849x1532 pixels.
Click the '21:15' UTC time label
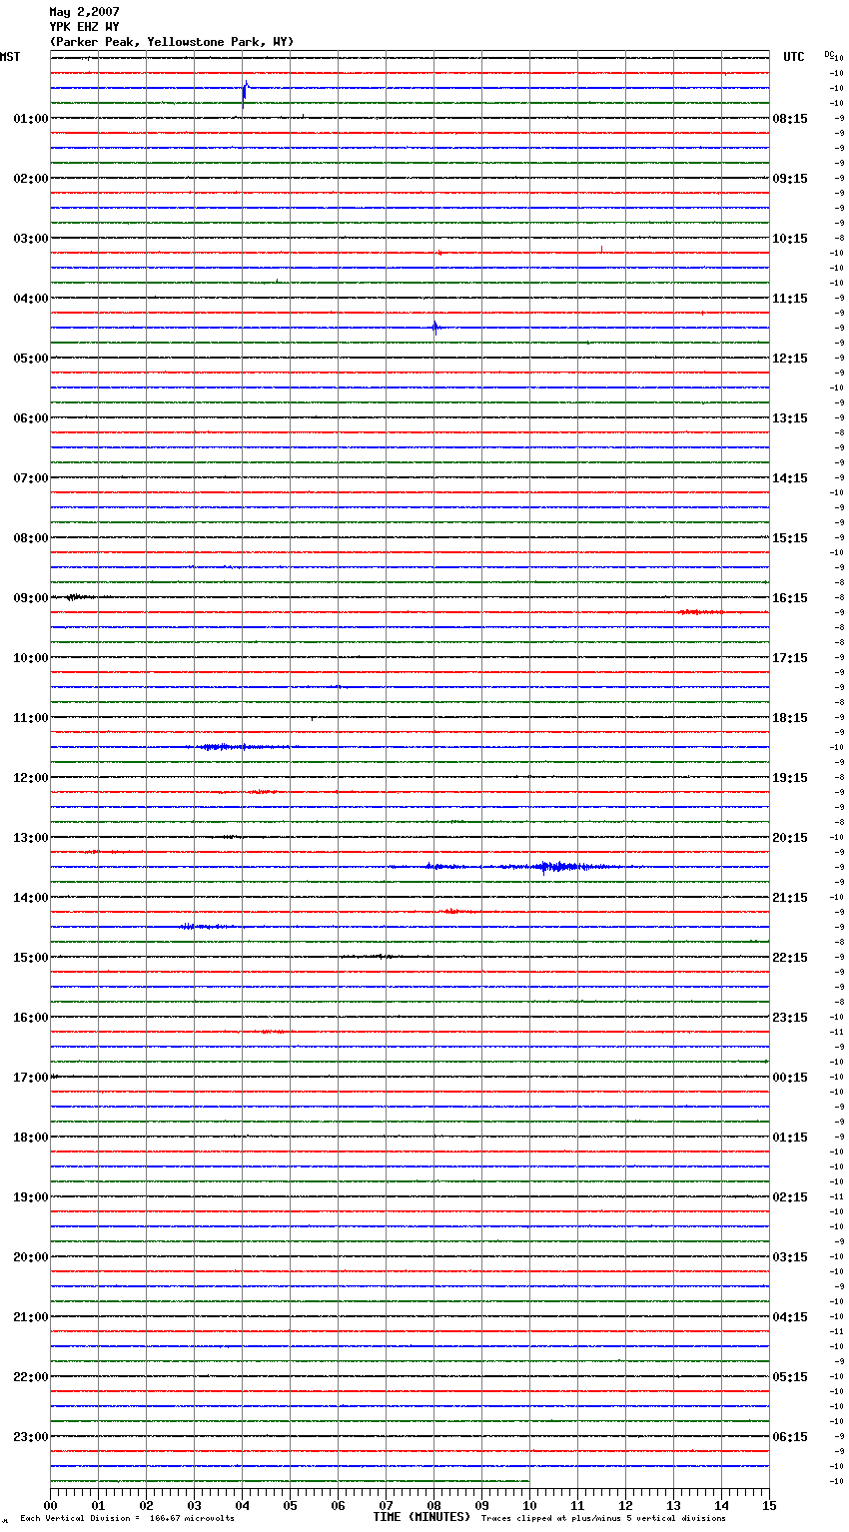coord(790,898)
